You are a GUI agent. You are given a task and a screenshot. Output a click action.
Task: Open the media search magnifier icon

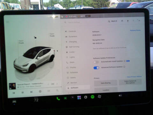coord(57,90)
